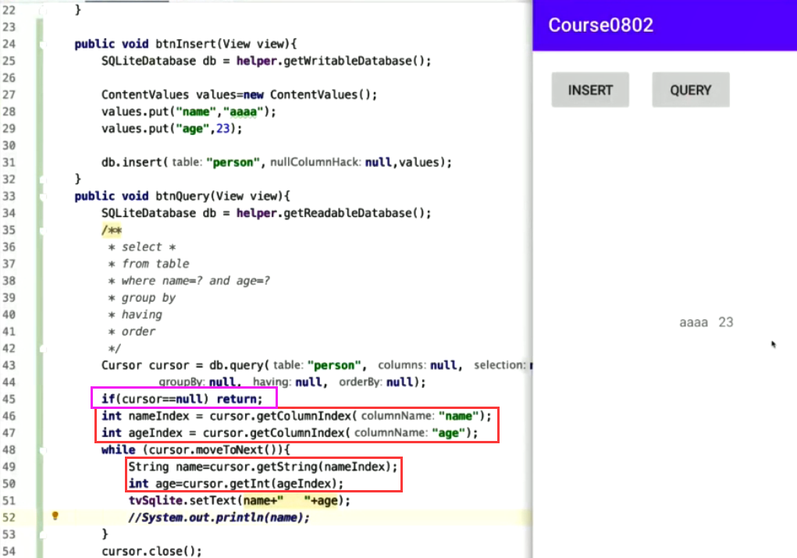Click the nullColumnHack parameter hint
Image resolution: width=797 pixels, height=558 pixels.
(x=315, y=162)
